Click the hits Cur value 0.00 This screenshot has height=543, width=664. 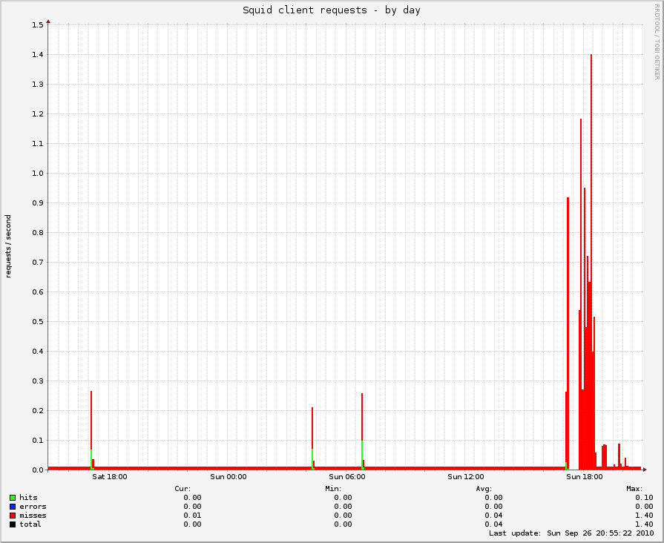[192, 498]
